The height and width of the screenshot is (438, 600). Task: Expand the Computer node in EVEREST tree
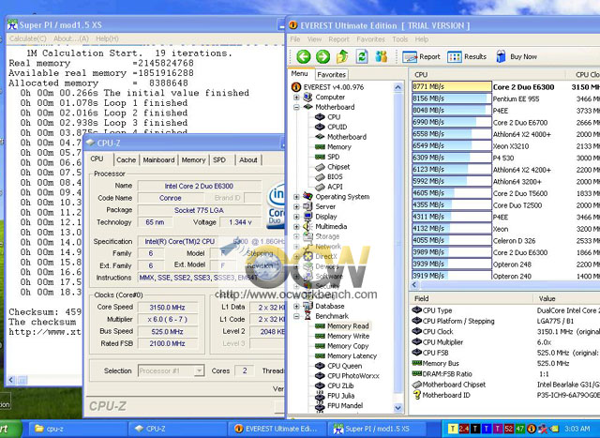(296, 98)
